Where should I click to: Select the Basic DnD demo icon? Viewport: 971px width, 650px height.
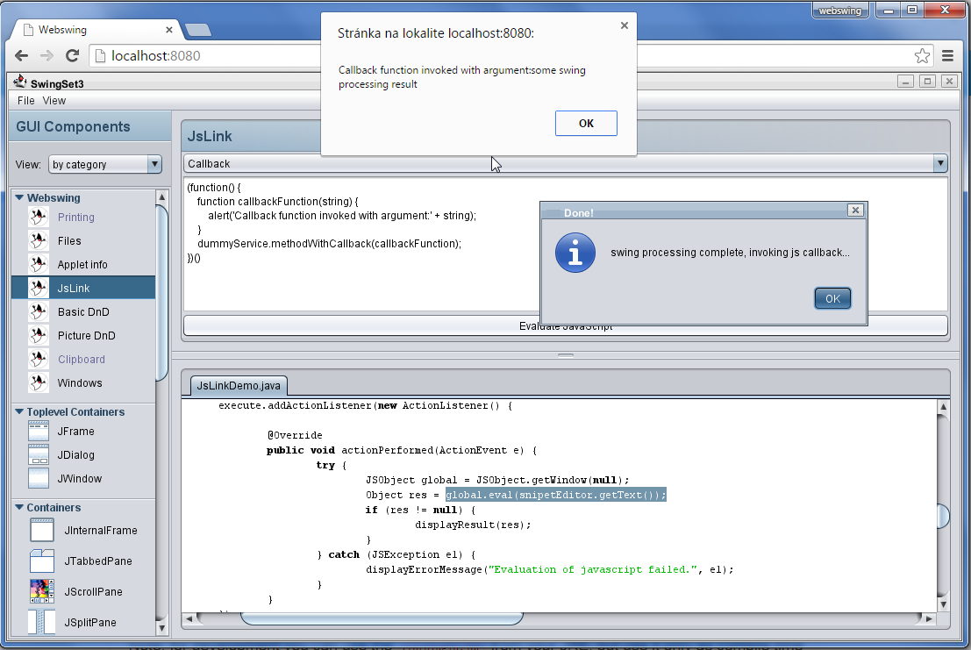39,311
